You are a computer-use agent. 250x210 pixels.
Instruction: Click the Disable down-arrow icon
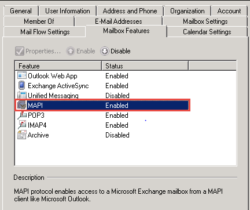(105, 51)
